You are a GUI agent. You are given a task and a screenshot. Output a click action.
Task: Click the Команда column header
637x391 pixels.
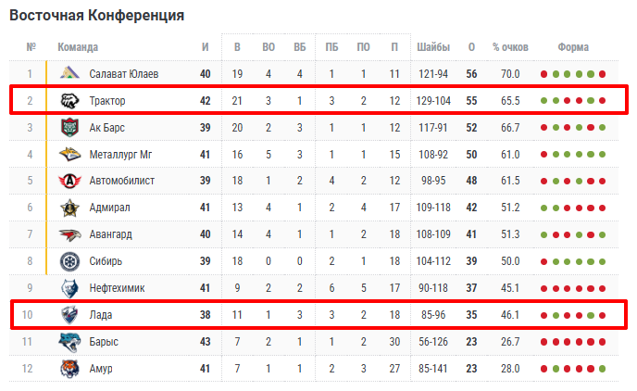pyautogui.click(x=78, y=47)
